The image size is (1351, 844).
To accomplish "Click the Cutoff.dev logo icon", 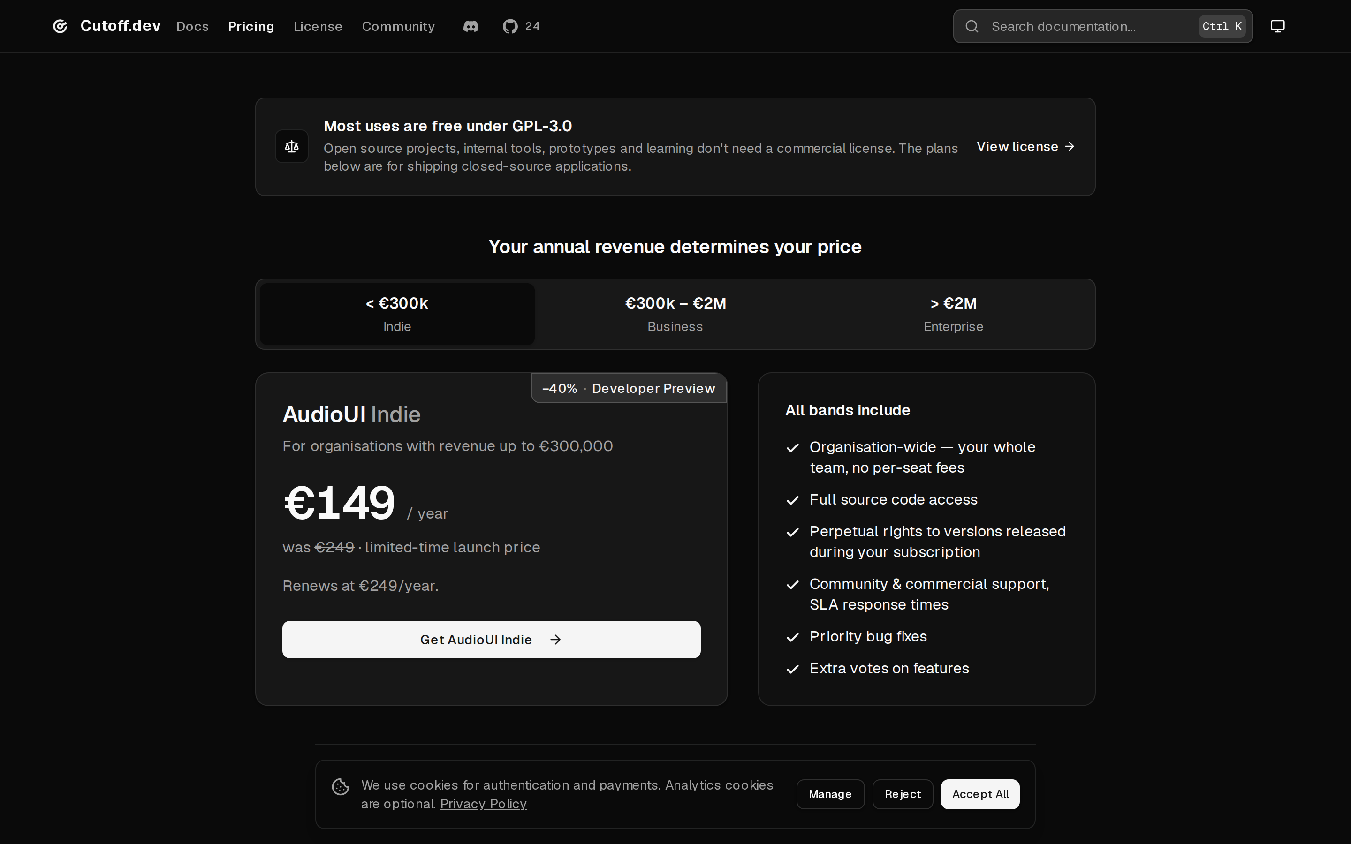I will [x=61, y=26].
